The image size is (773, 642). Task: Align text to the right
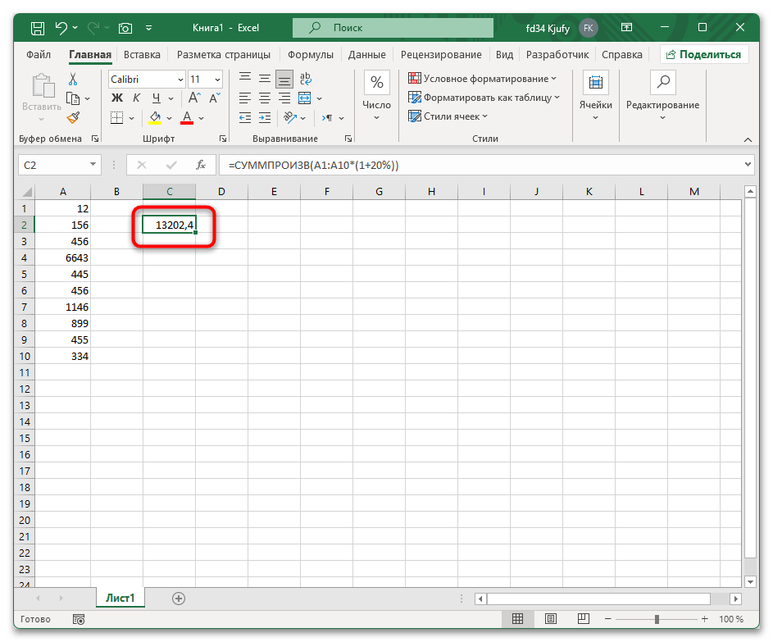coord(284,98)
